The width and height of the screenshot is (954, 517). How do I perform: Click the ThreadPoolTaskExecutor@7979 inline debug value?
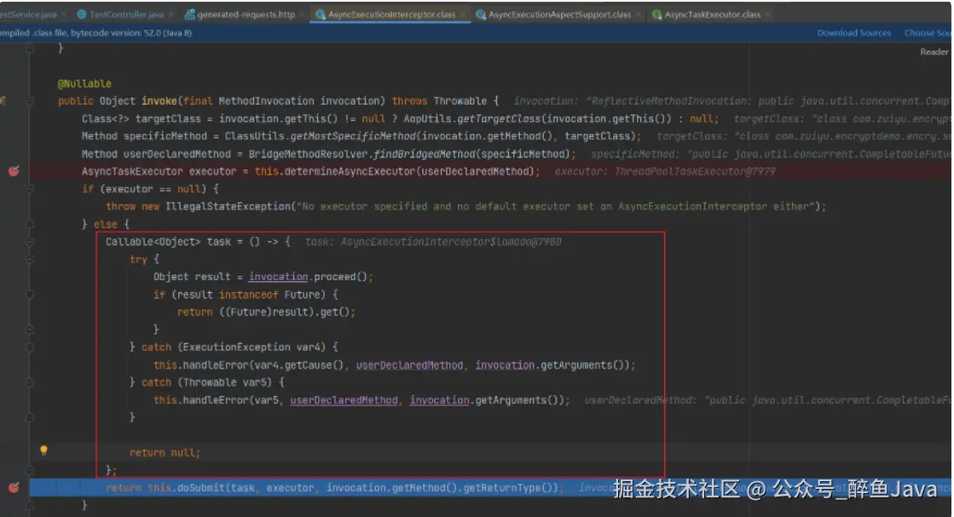(x=695, y=171)
